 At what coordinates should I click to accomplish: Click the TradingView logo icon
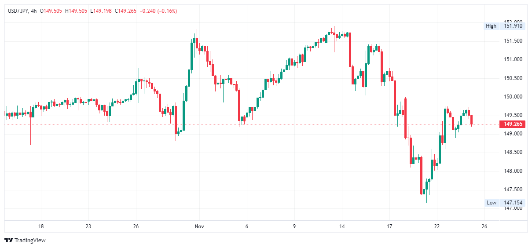point(8,240)
